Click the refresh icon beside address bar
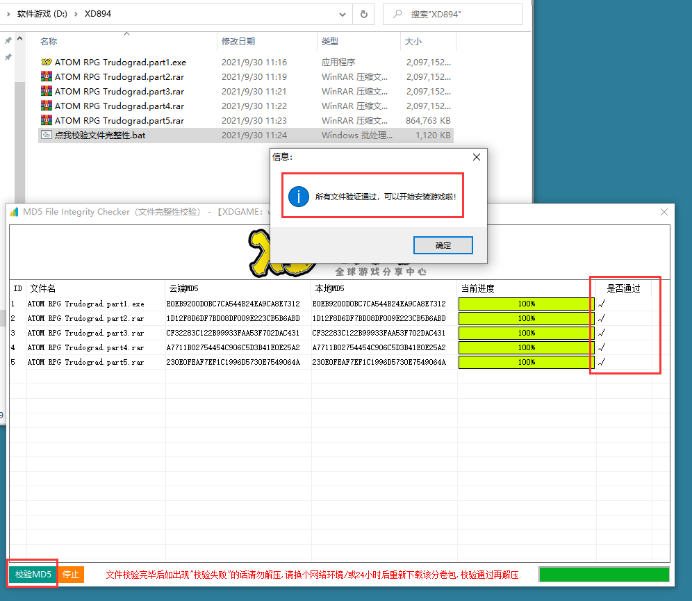692x601 pixels. 363,14
